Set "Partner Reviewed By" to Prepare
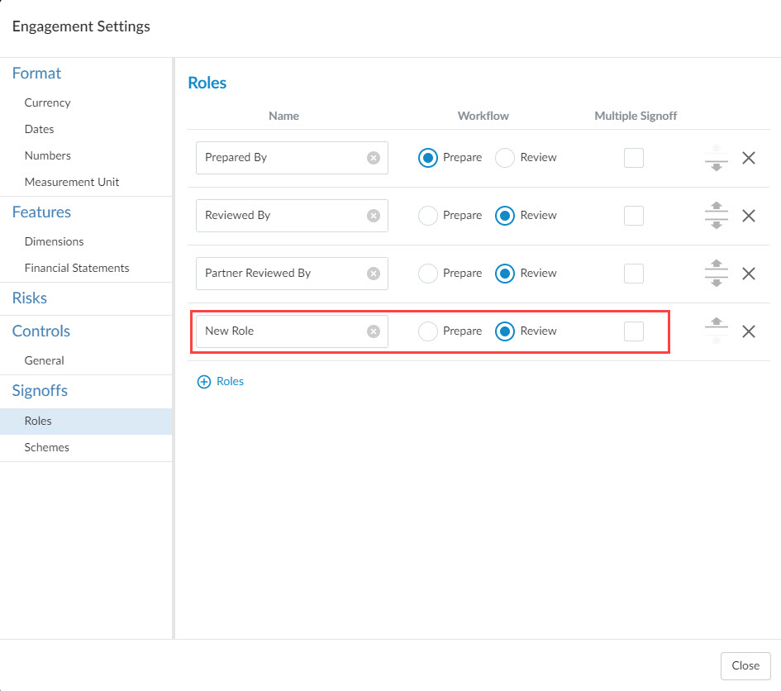The image size is (781, 691). (x=428, y=273)
